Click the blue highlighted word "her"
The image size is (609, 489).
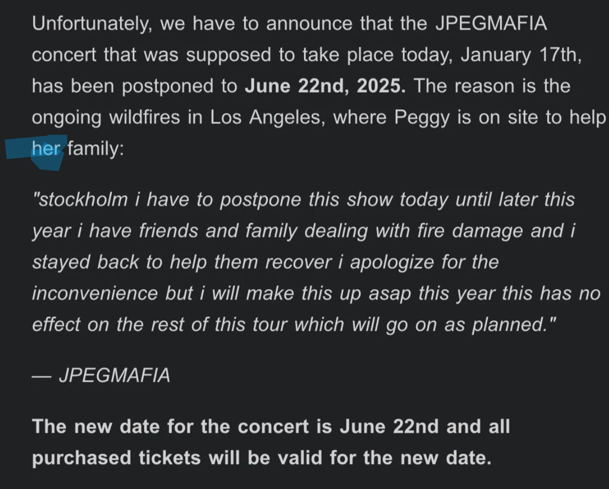(x=46, y=148)
